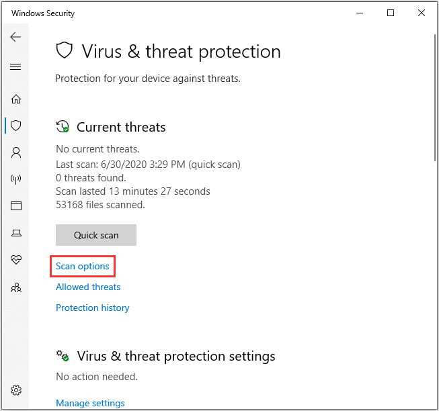Open Device security laptop icon
The height and width of the screenshot is (411, 439).
16,233
